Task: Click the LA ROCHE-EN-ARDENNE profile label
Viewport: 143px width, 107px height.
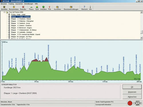Action: [48, 53]
